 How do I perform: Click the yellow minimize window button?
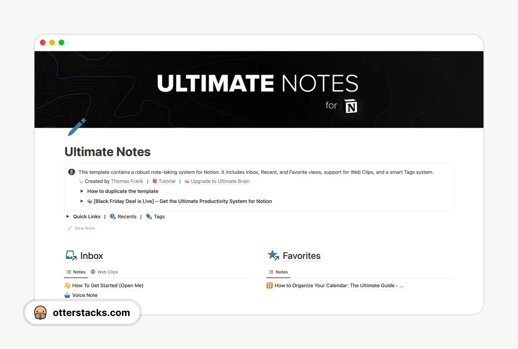pyautogui.click(x=52, y=42)
